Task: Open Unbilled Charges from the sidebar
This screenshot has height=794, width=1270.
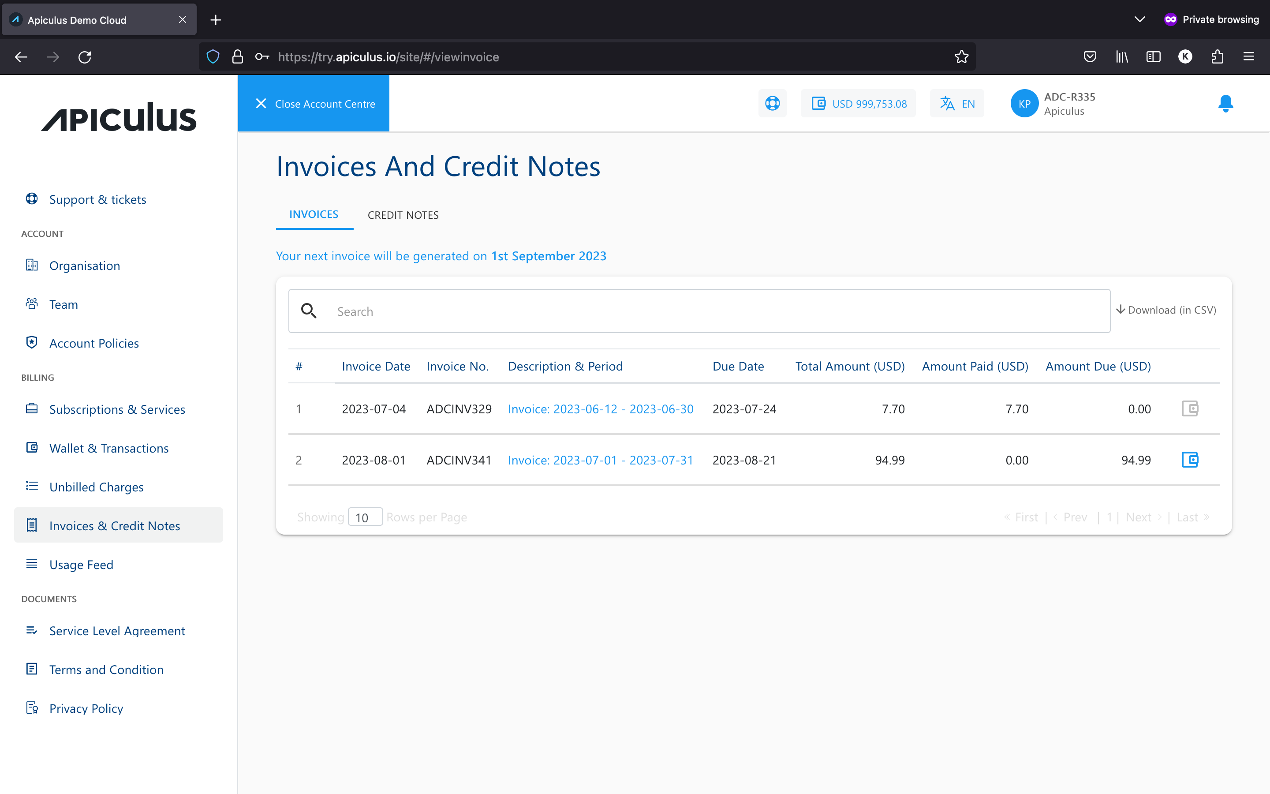Action: 96,487
